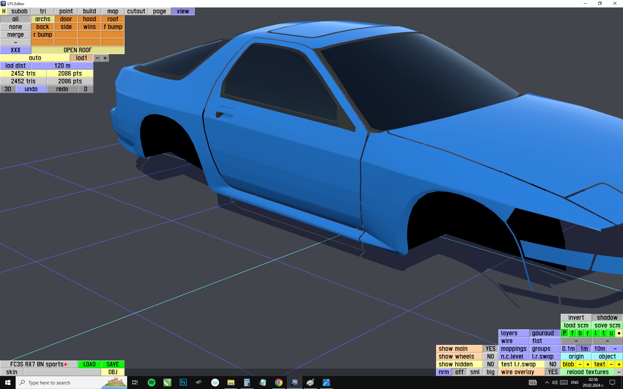Click the skin name input field

point(62,372)
